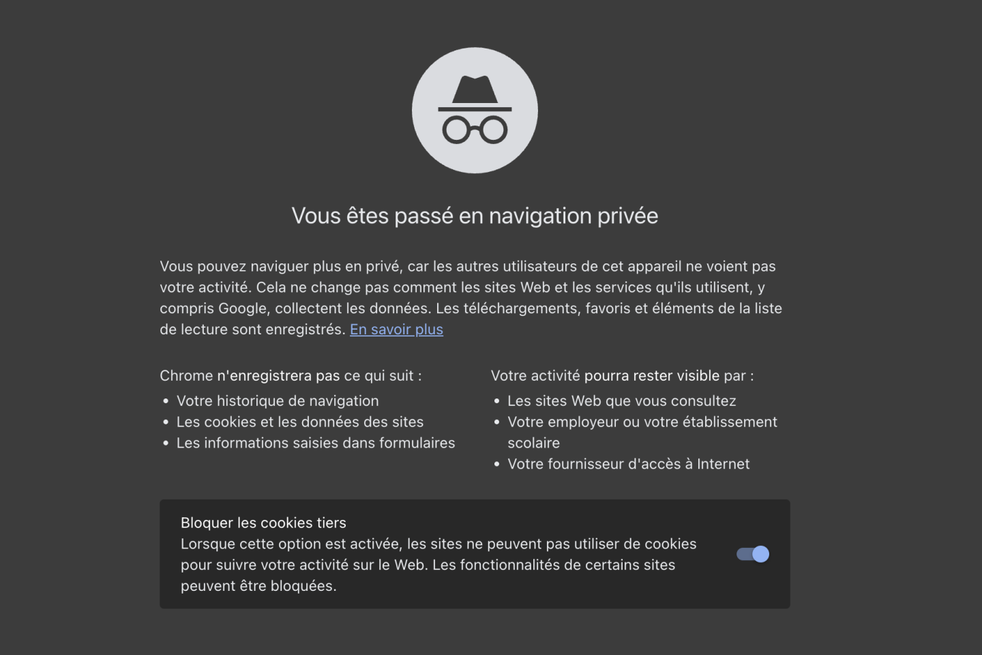The width and height of the screenshot is (982, 655).
Task: Click the intro paragraph mentioning Google
Action: pyautogui.click(x=471, y=297)
